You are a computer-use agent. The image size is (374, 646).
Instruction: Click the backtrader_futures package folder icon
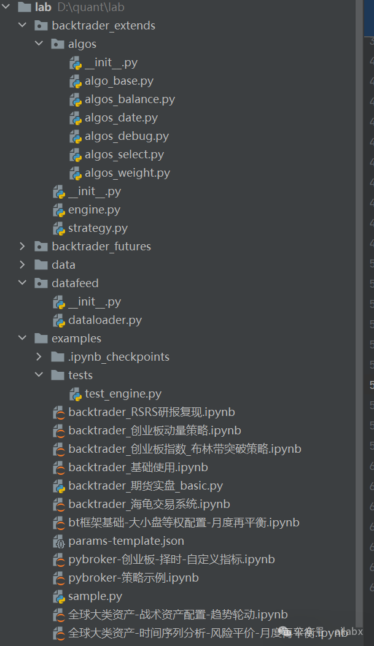click(x=41, y=247)
